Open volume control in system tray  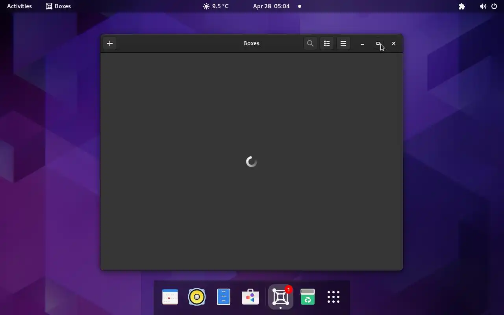pyautogui.click(x=483, y=6)
